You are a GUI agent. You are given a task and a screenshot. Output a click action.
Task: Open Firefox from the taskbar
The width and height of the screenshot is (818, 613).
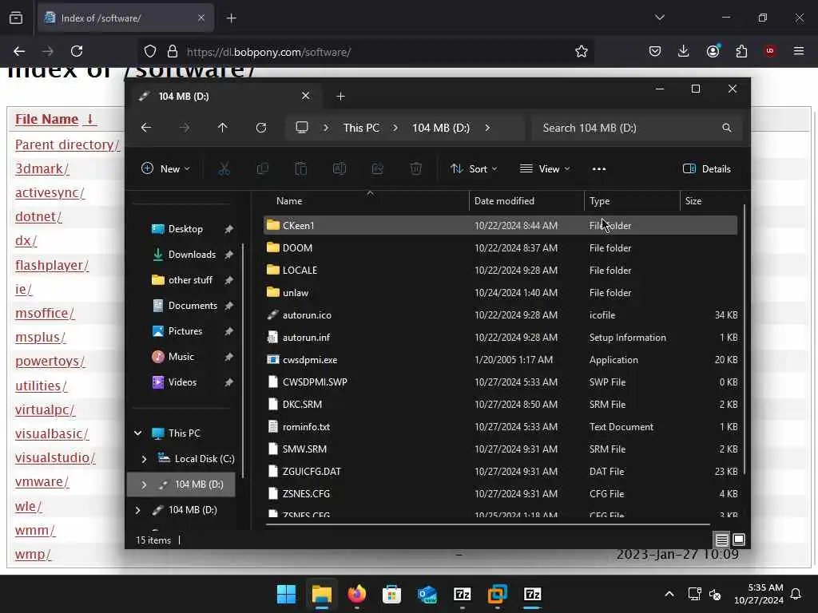(x=357, y=594)
